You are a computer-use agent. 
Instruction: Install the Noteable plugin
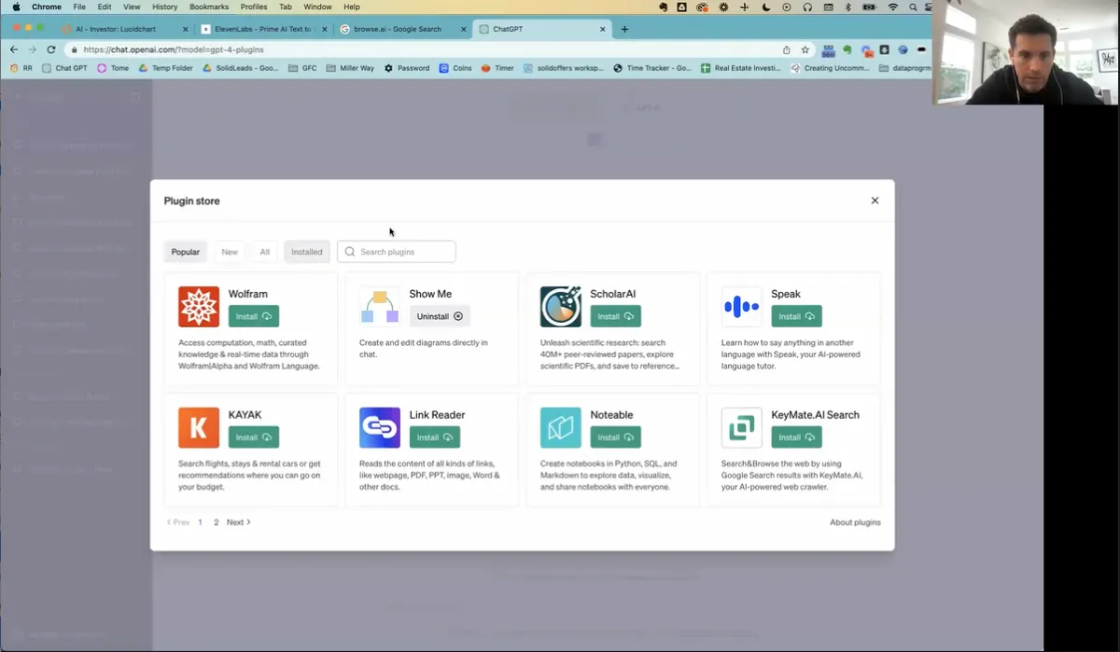click(616, 437)
